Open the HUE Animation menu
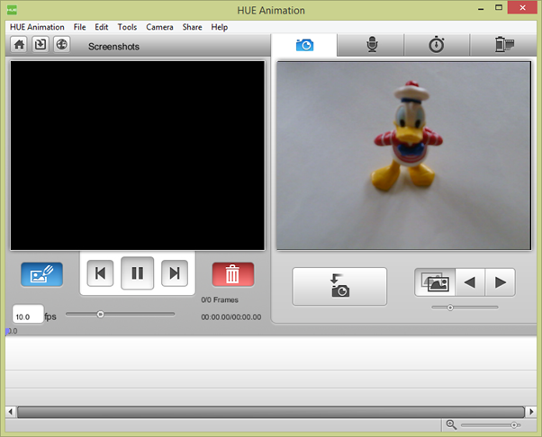This screenshot has height=437, width=542. click(37, 27)
